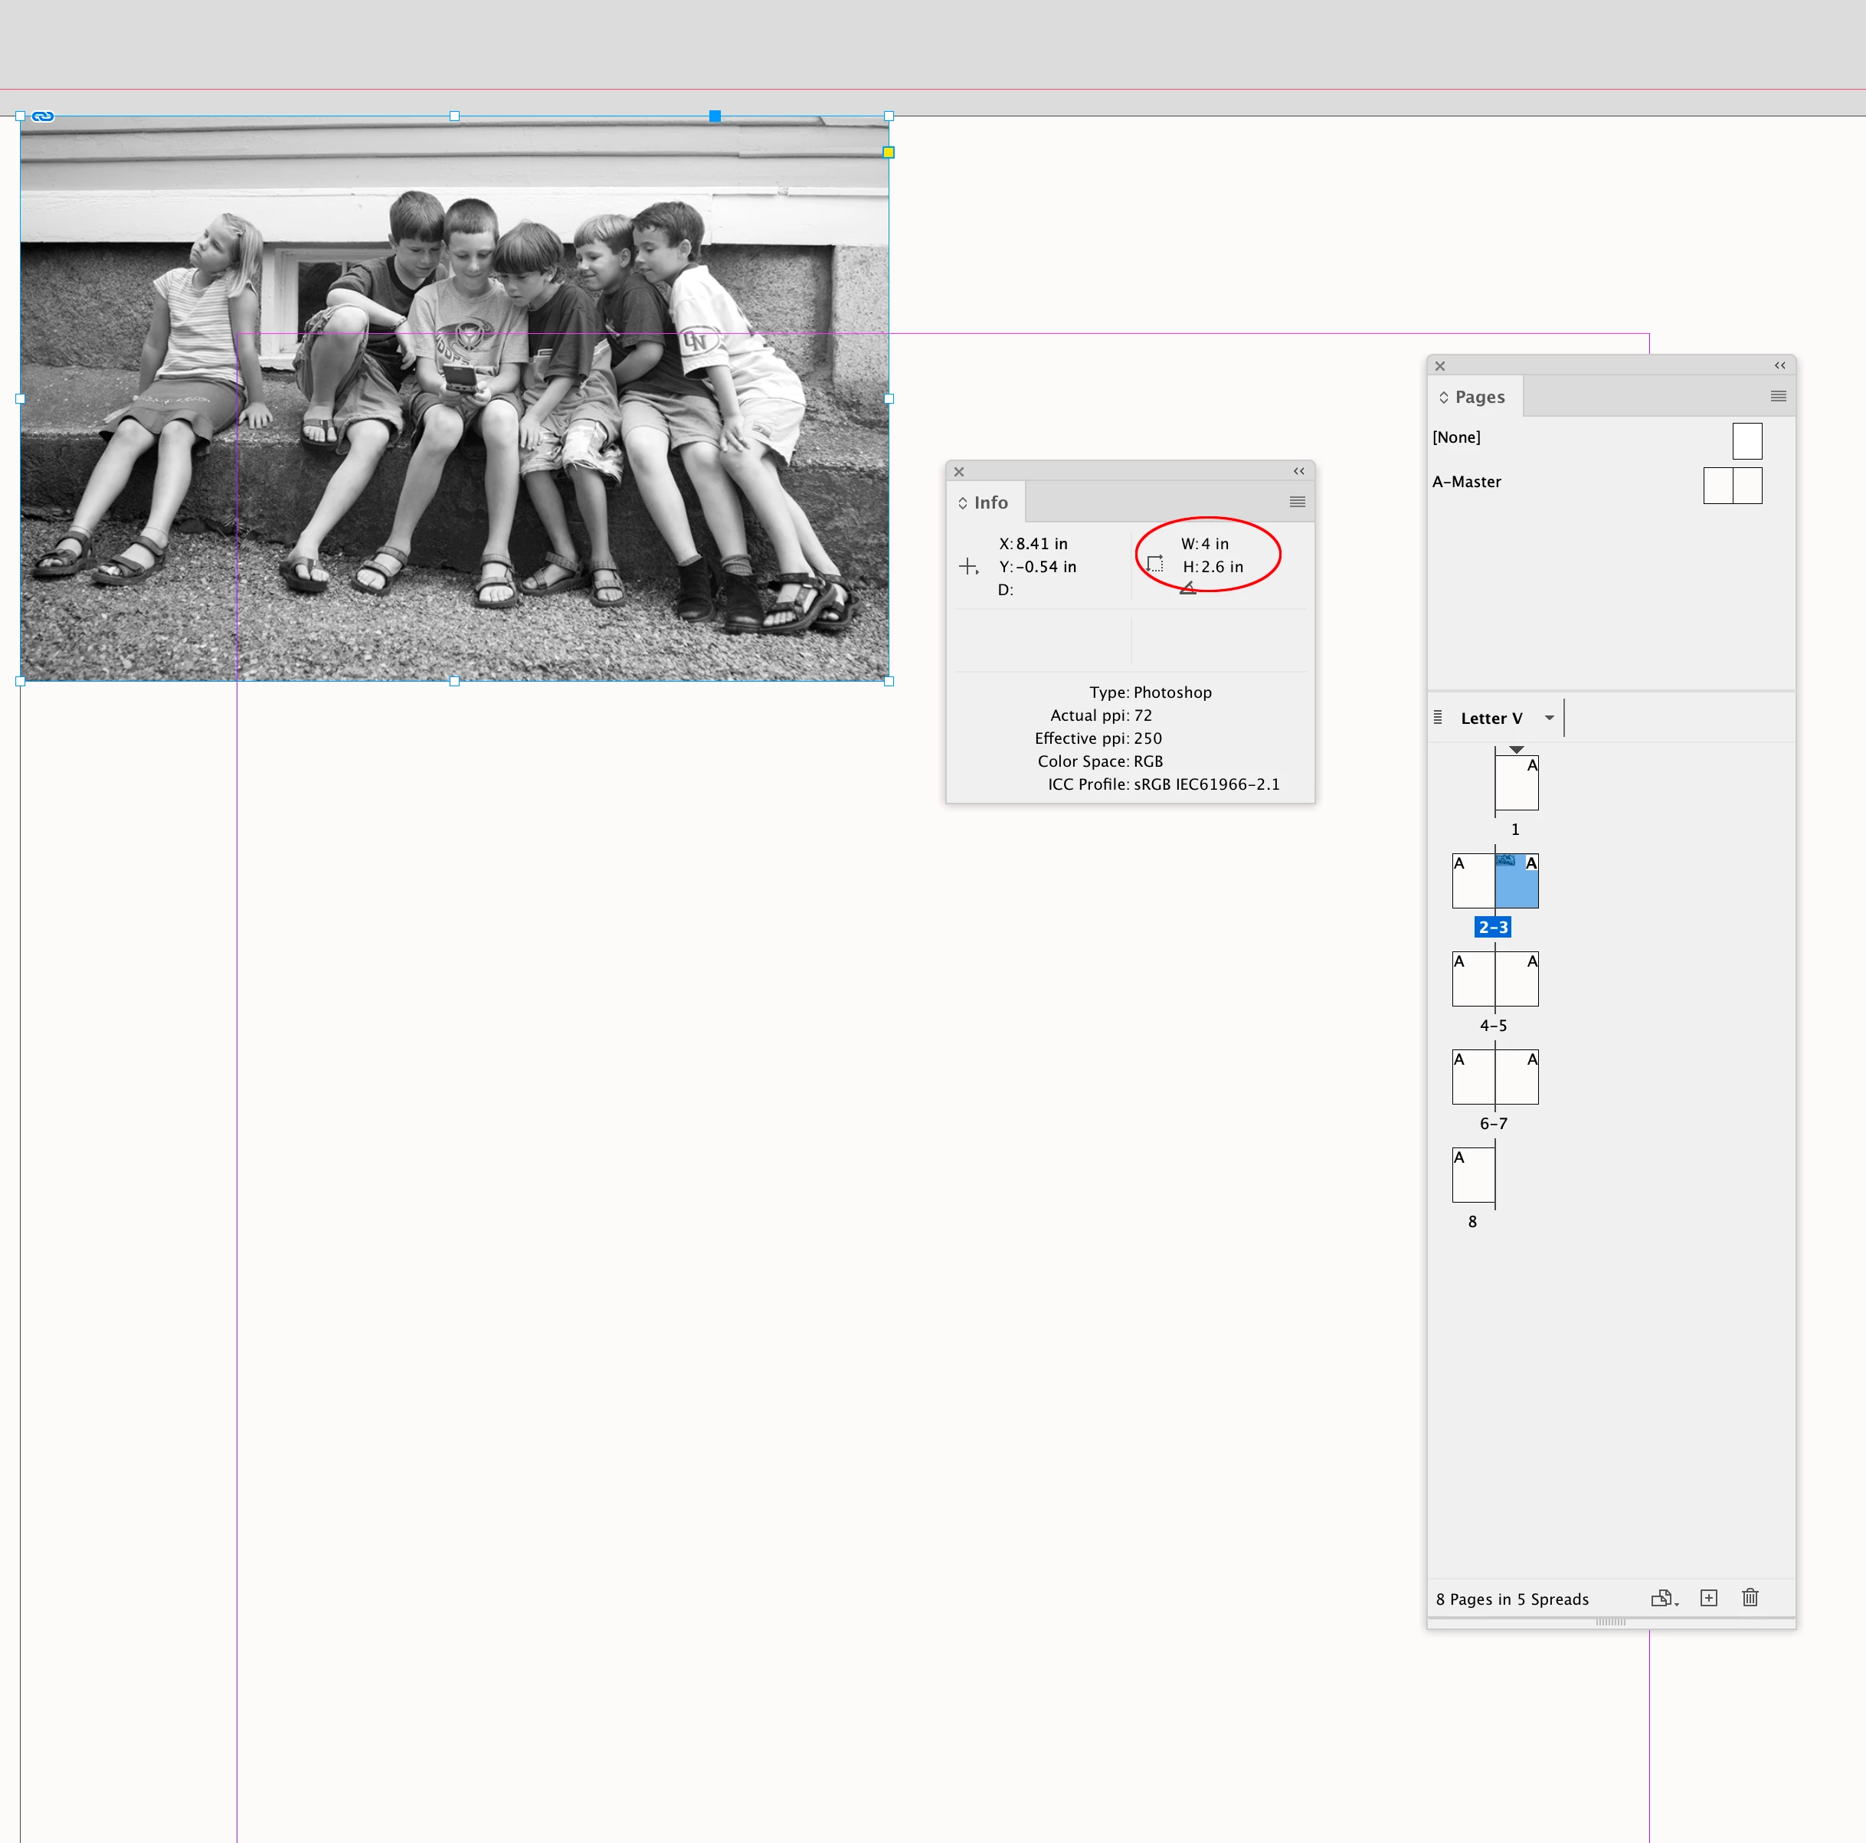The height and width of the screenshot is (1843, 1866).
Task: Click the trash delete pages icon
Action: coord(1750,1598)
